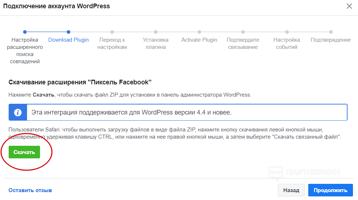Click the progress dot above Подтверждение

[331, 32]
